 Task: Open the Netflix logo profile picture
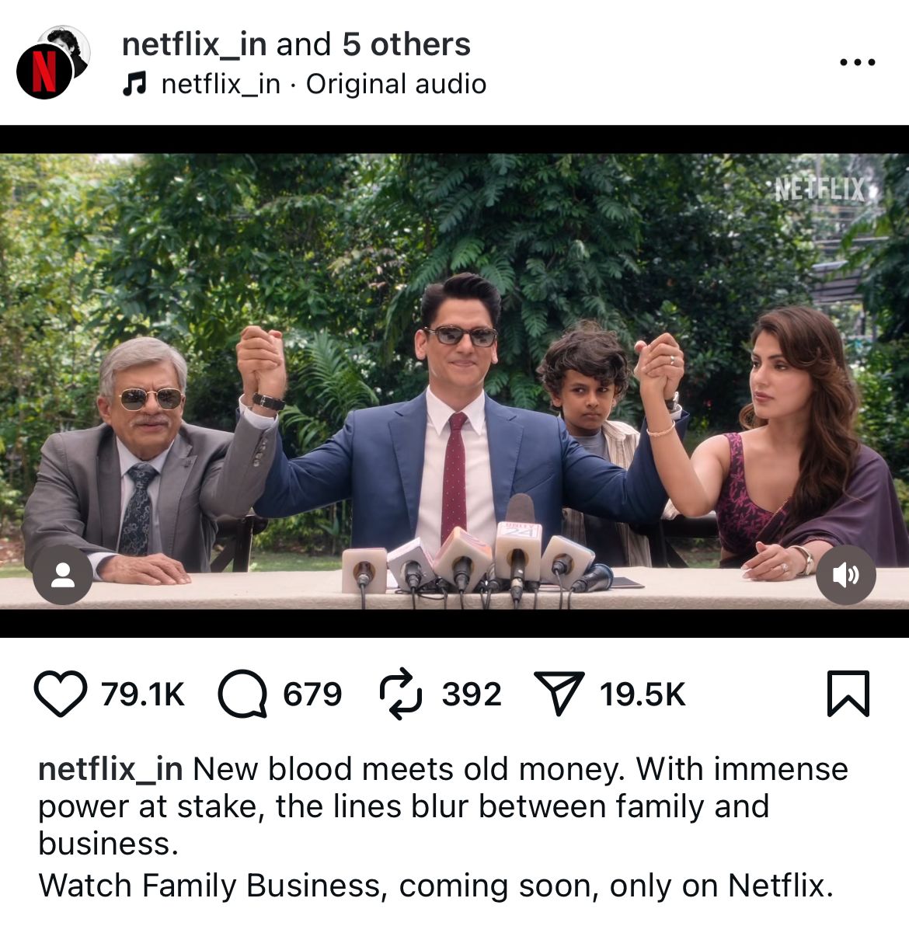coord(44,71)
